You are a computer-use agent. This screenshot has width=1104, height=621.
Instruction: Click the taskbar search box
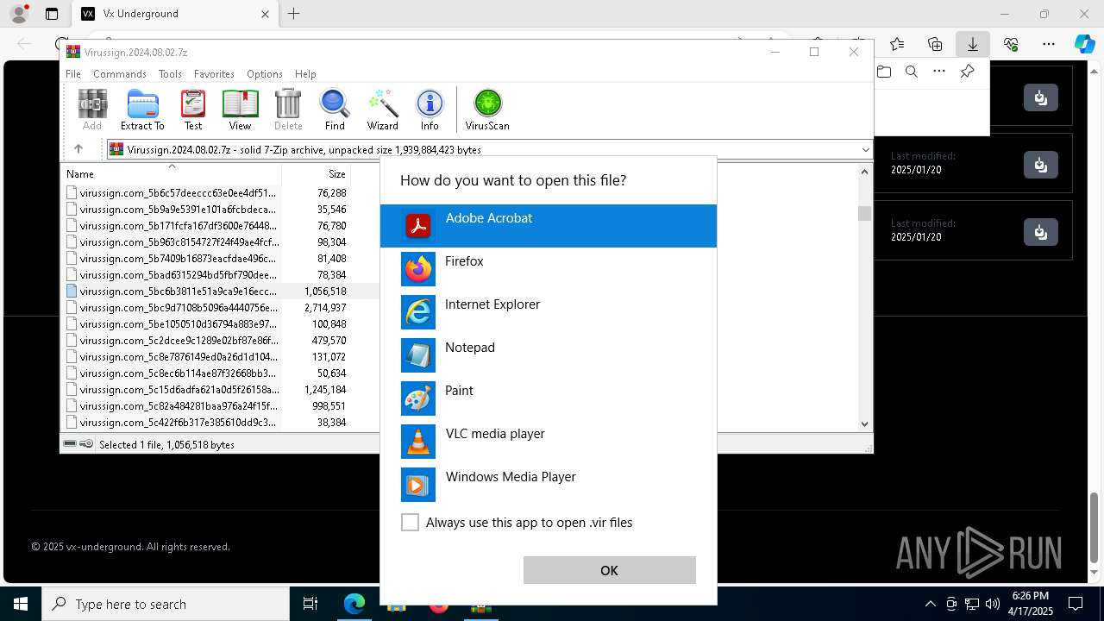(x=166, y=604)
